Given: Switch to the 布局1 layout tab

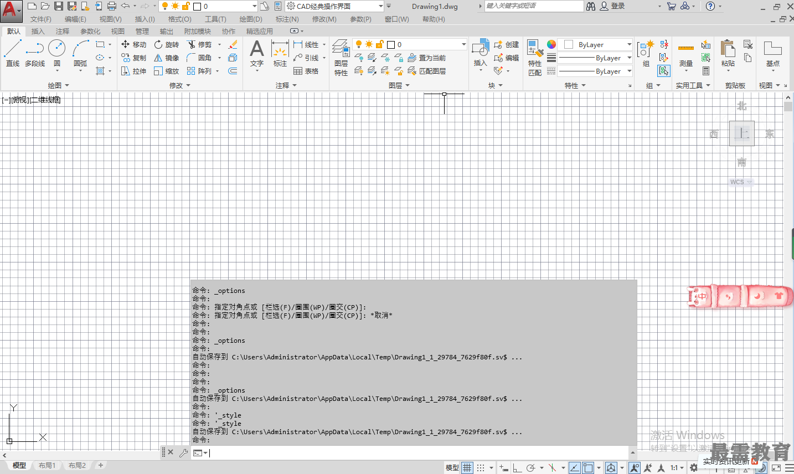Looking at the screenshot, I should click(47, 466).
